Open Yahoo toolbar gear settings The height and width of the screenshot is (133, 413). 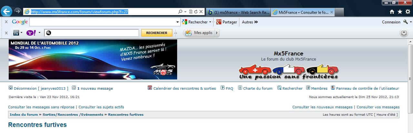pyautogui.click(x=404, y=33)
